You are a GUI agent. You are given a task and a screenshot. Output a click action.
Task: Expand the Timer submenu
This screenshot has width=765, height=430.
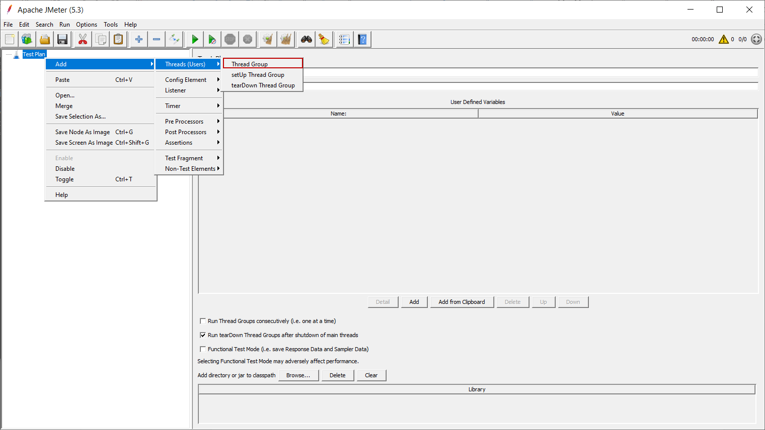[189, 106]
